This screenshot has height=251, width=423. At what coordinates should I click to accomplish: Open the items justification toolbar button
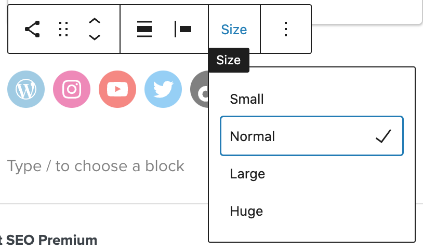tap(183, 30)
